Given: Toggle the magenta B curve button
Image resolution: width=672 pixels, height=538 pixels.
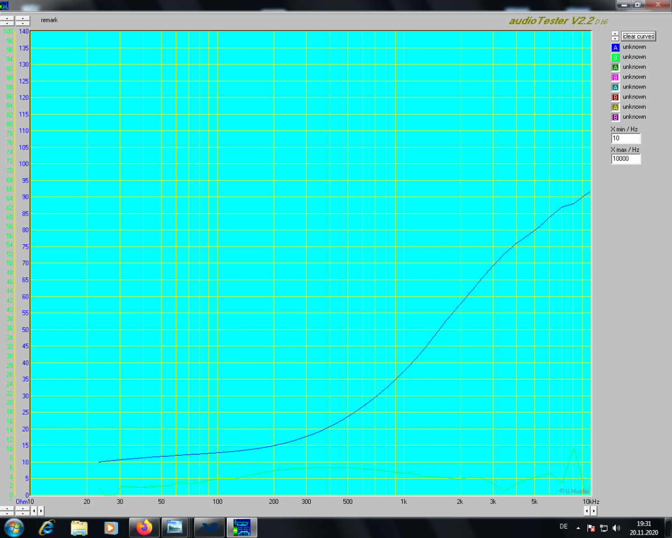Looking at the screenshot, I should pyautogui.click(x=615, y=77).
